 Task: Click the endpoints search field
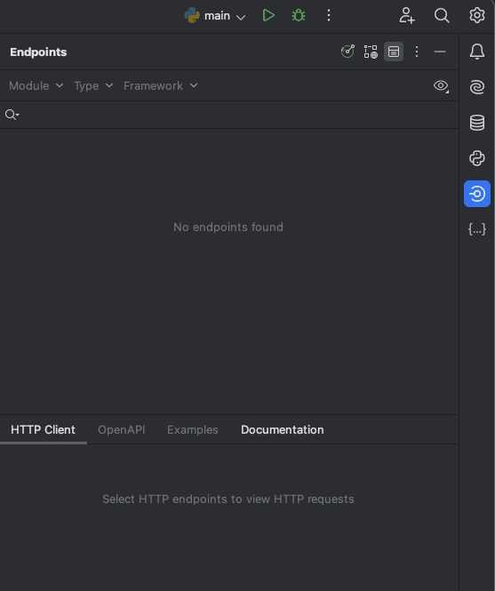point(229,115)
